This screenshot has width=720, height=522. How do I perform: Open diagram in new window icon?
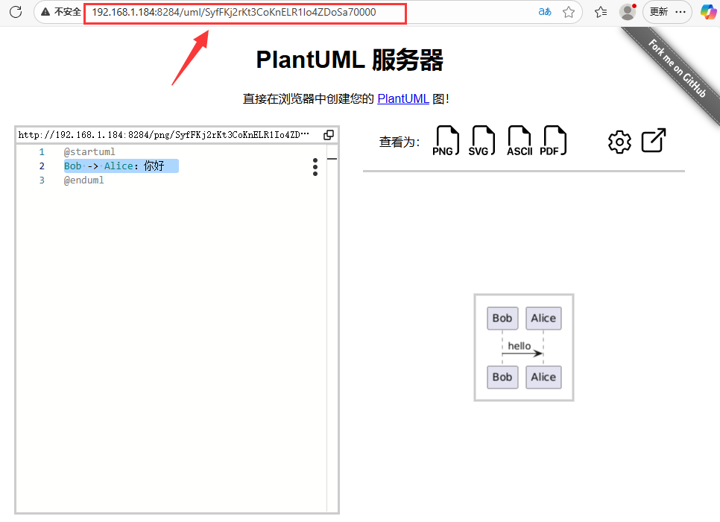click(x=654, y=140)
